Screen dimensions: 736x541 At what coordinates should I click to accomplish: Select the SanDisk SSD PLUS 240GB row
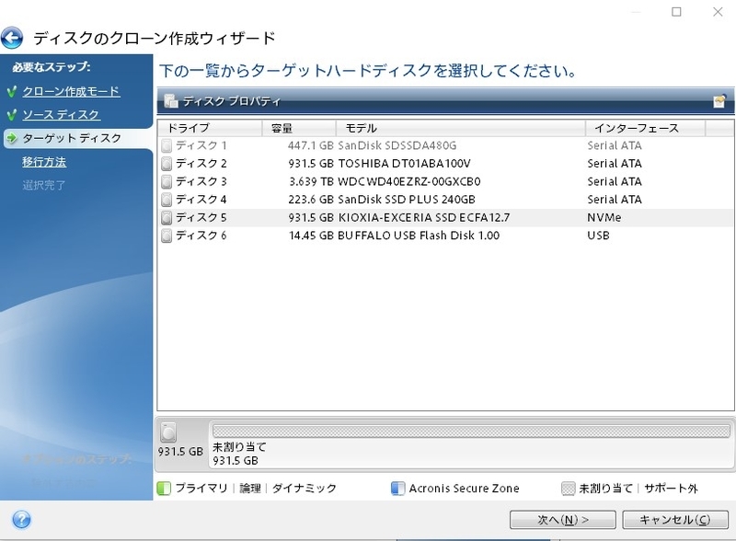coord(445,200)
